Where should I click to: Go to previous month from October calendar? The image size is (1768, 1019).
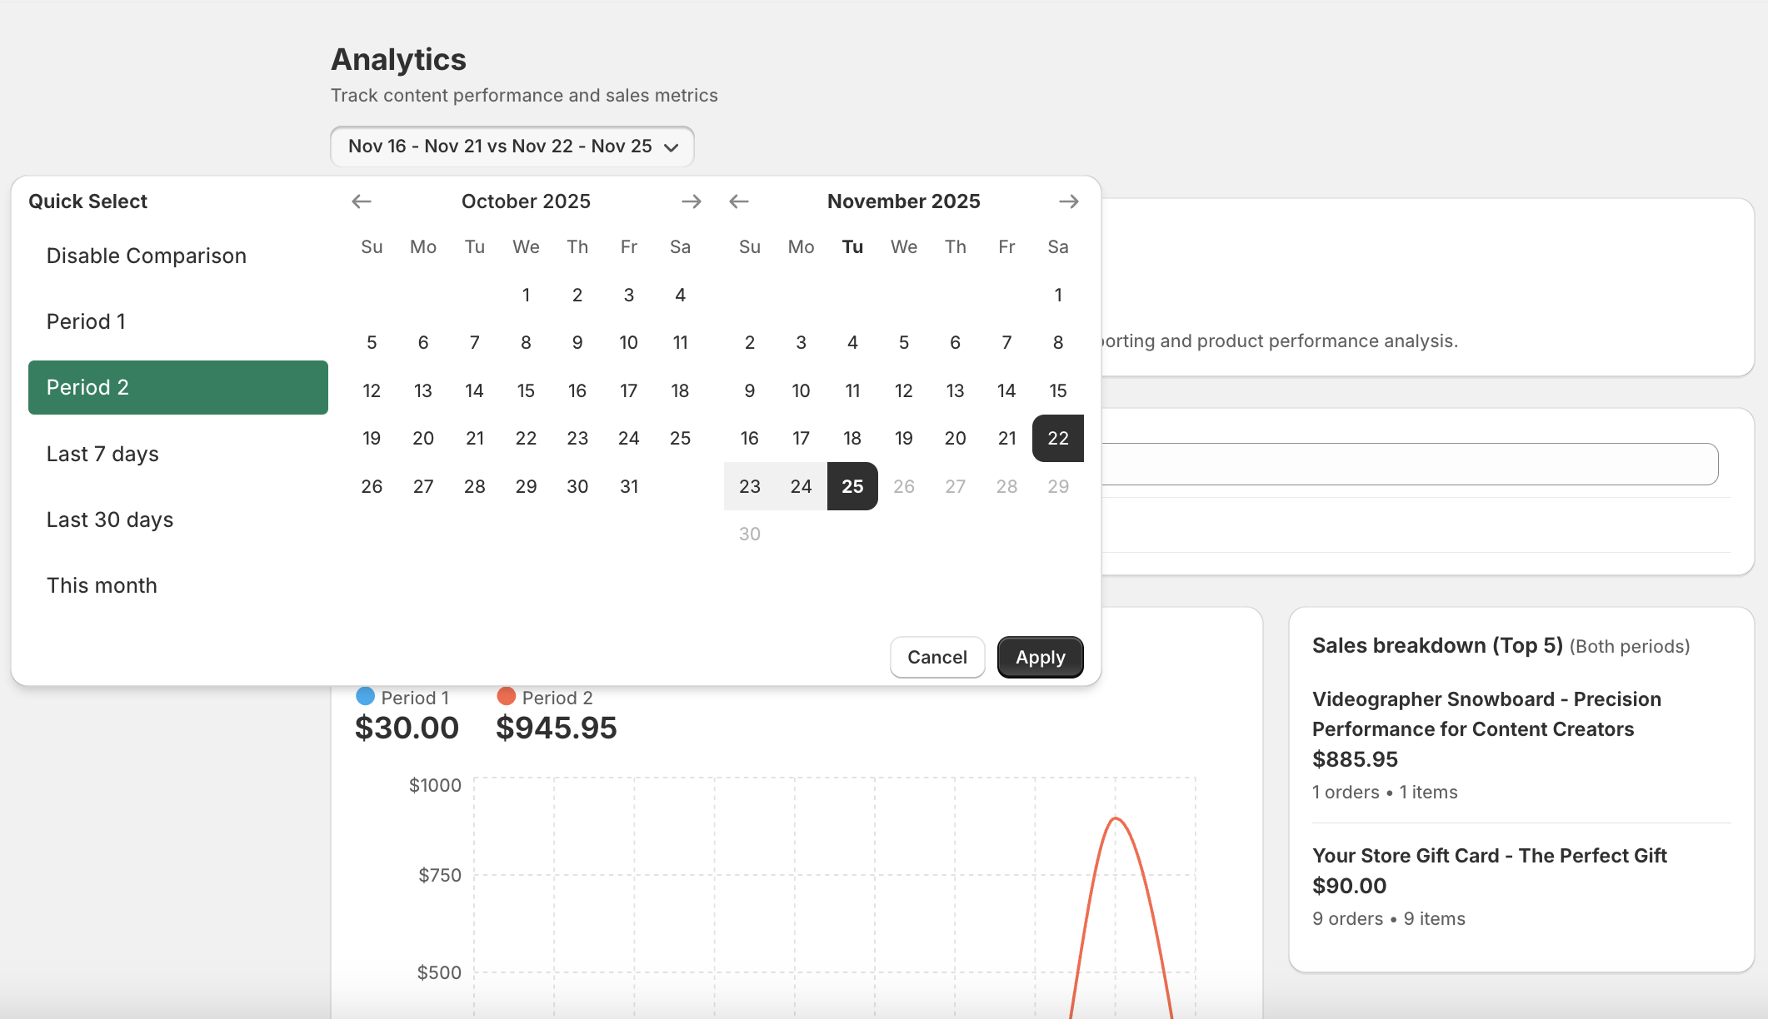click(x=362, y=201)
